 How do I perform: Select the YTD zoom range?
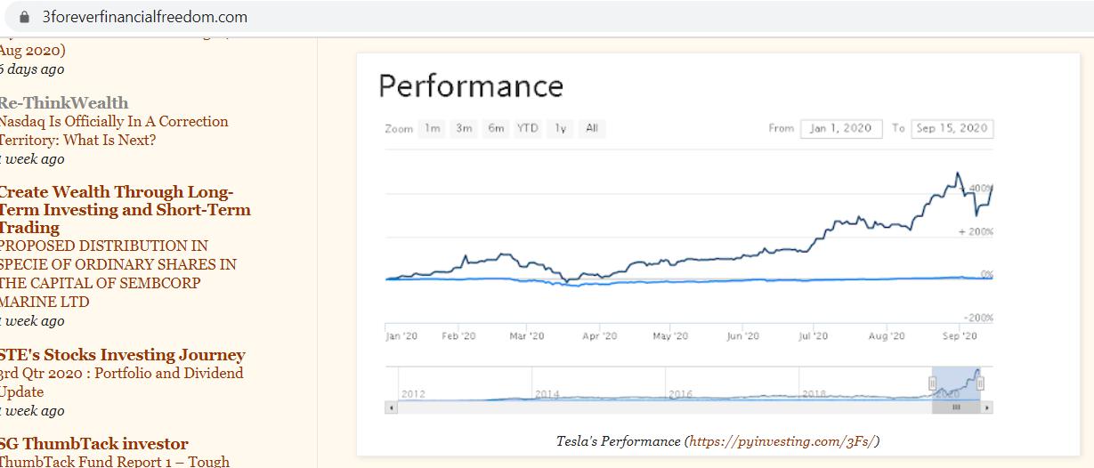coord(528,129)
